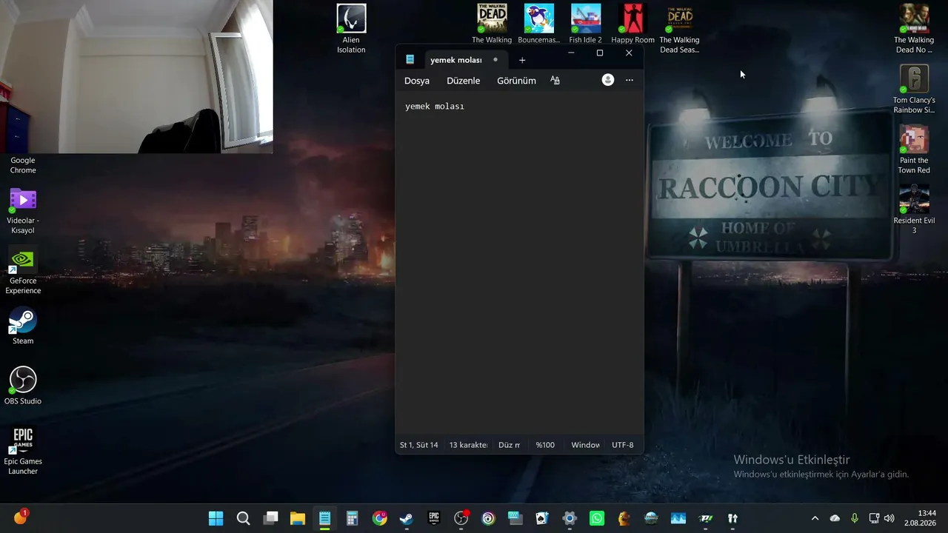Open WhatsApp from the taskbar
Viewport: 948px width, 533px height.
click(x=597, y=518)
